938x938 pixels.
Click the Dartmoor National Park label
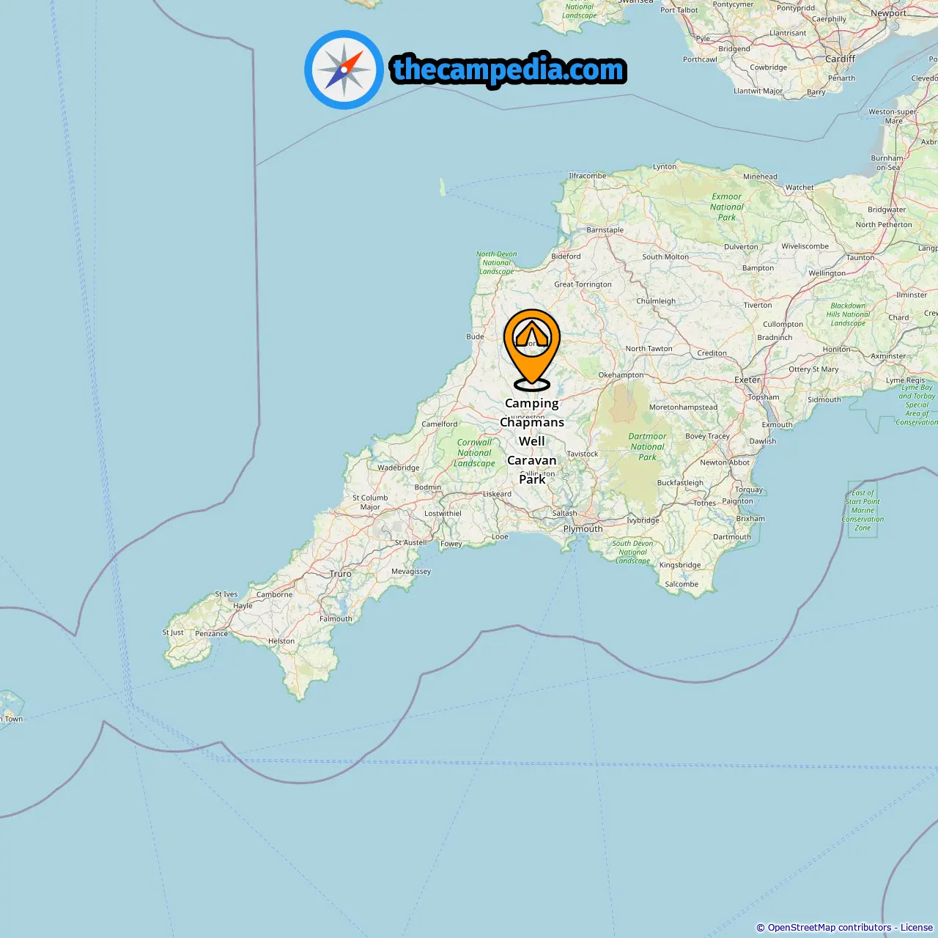[648, 446]
